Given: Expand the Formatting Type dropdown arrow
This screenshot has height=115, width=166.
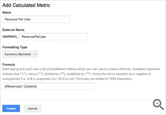Looking at the screenshot, I should (x=35, y=54).
